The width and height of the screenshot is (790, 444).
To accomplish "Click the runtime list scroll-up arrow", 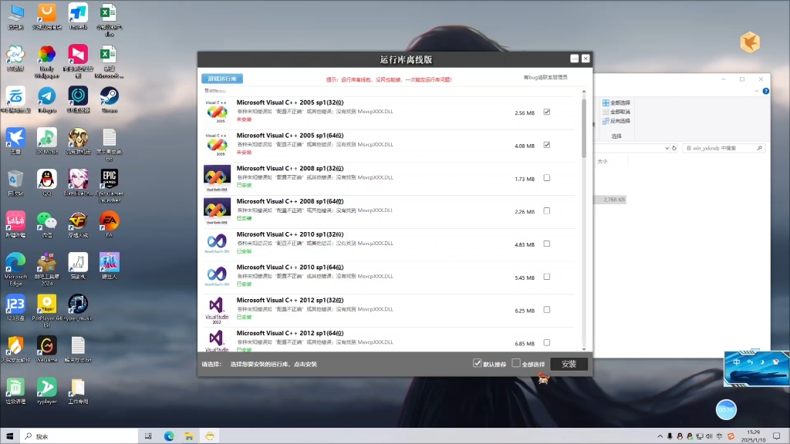I will (x=584, y=92).
